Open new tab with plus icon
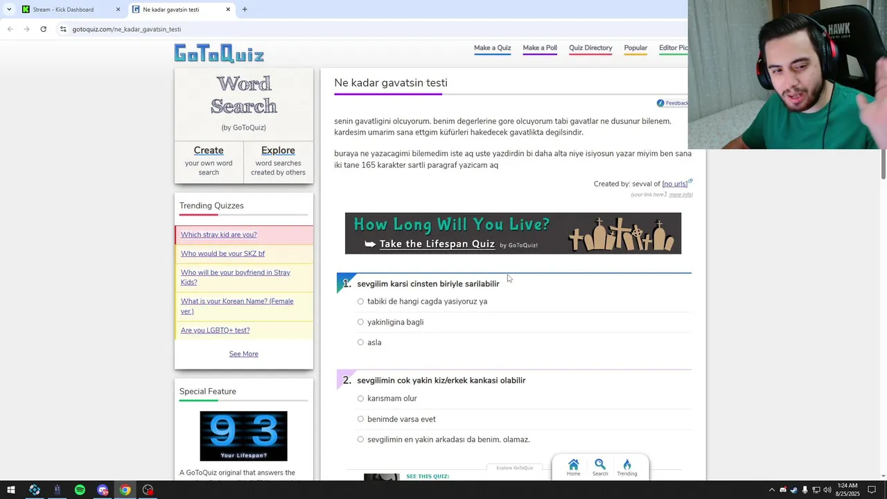 pos(245,10)
